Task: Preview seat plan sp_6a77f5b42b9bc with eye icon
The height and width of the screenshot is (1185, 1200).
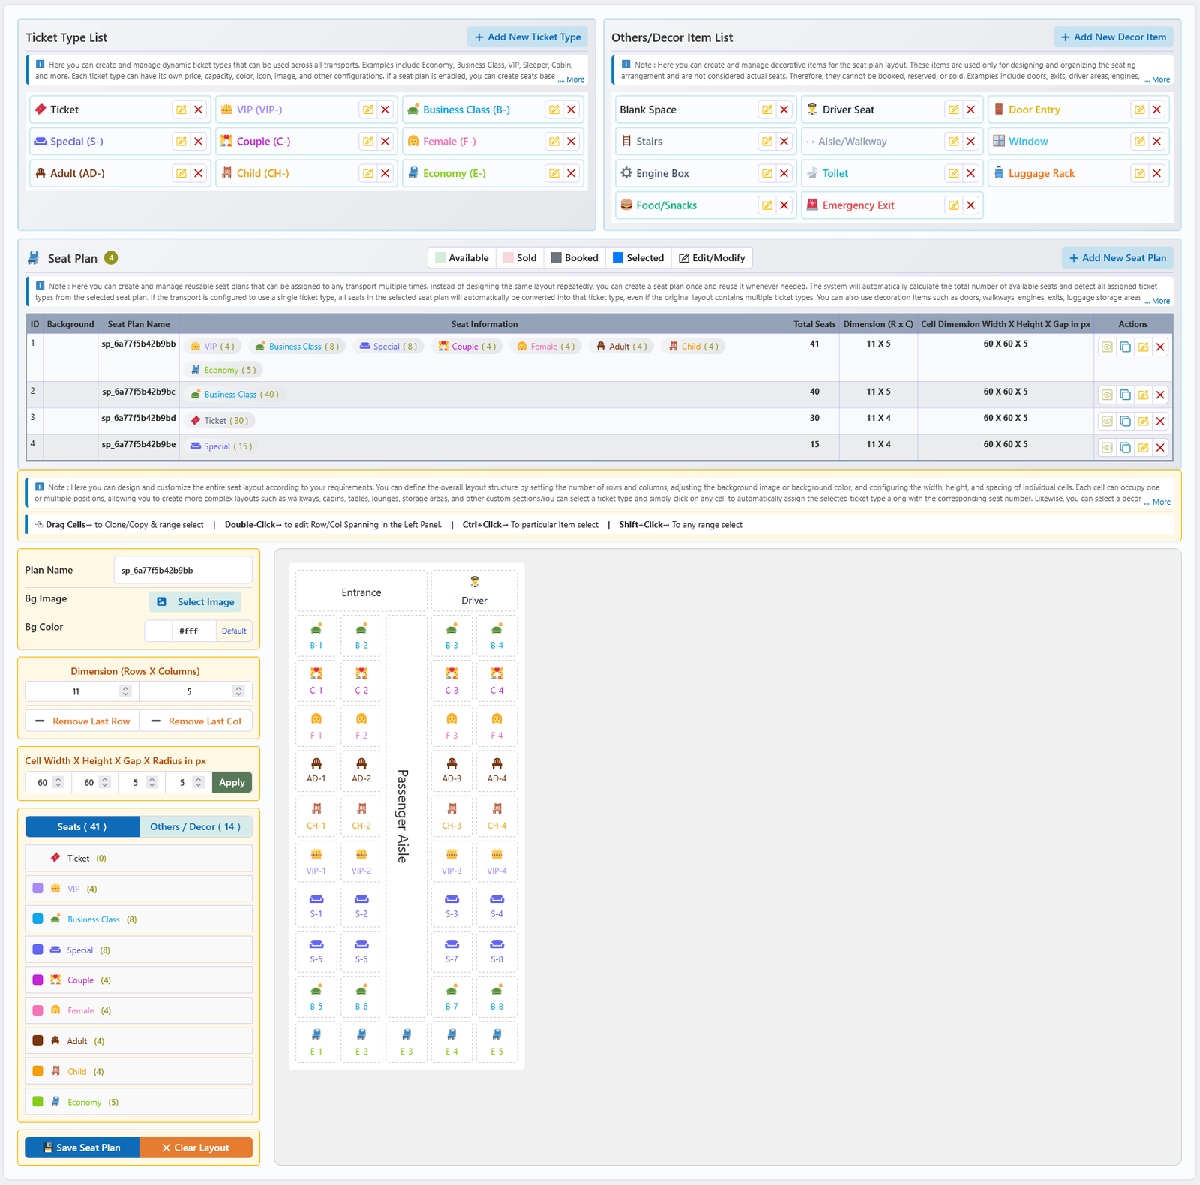Action: [1107, 394]
